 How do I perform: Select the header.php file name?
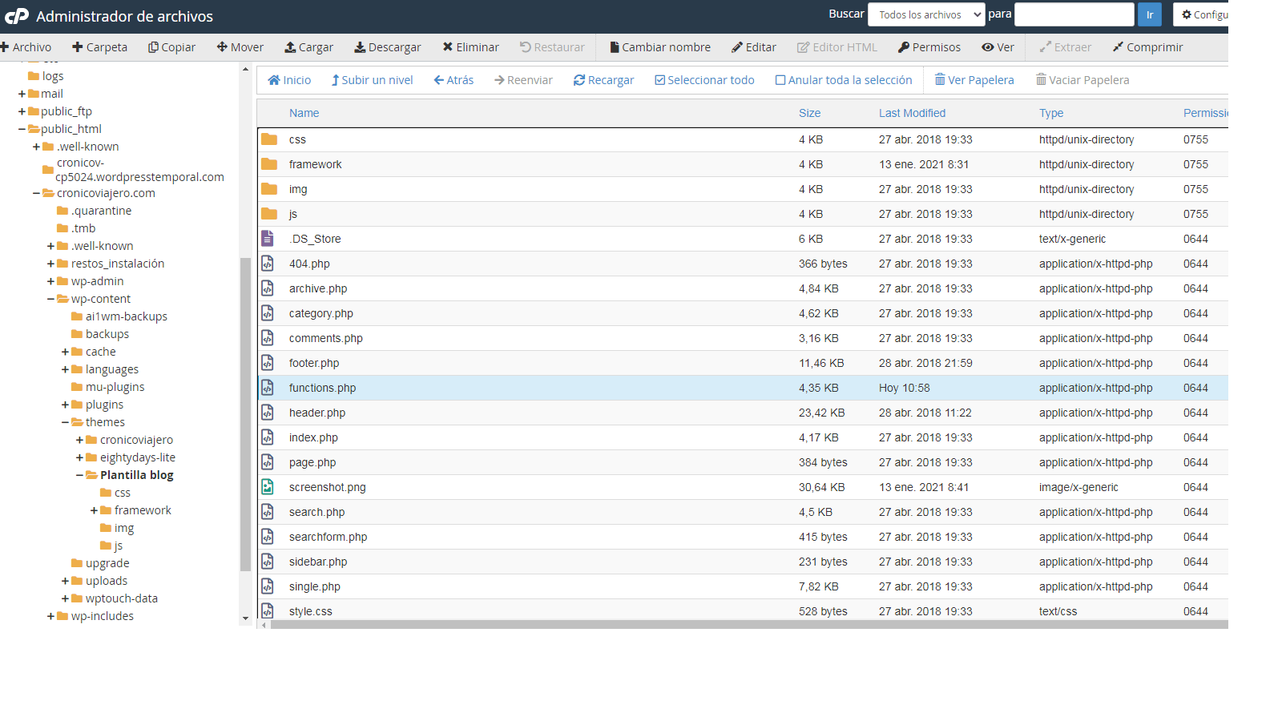(x=317, y=413)
